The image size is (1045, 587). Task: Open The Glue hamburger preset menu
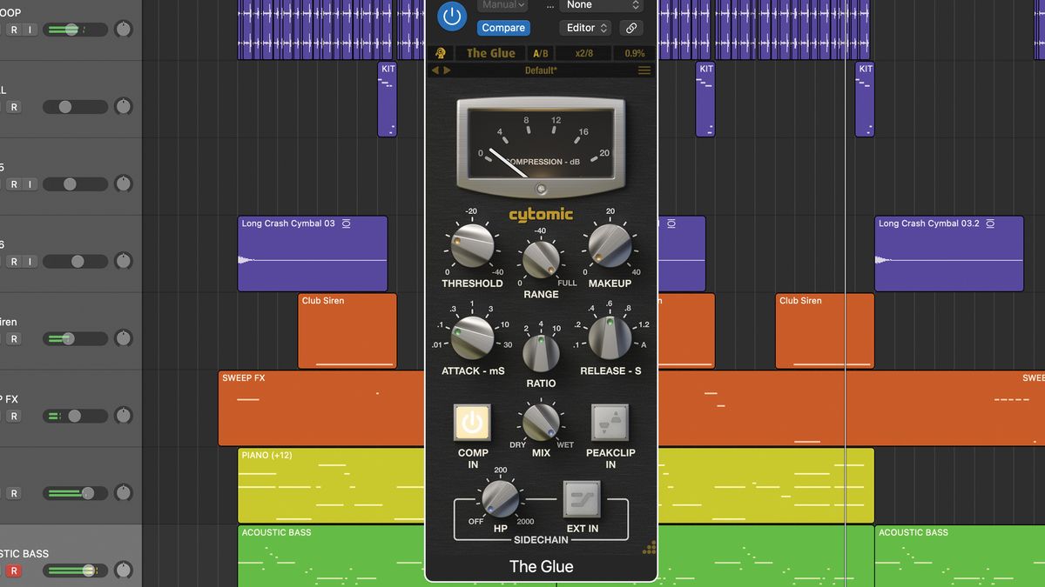tap(644, 70)
